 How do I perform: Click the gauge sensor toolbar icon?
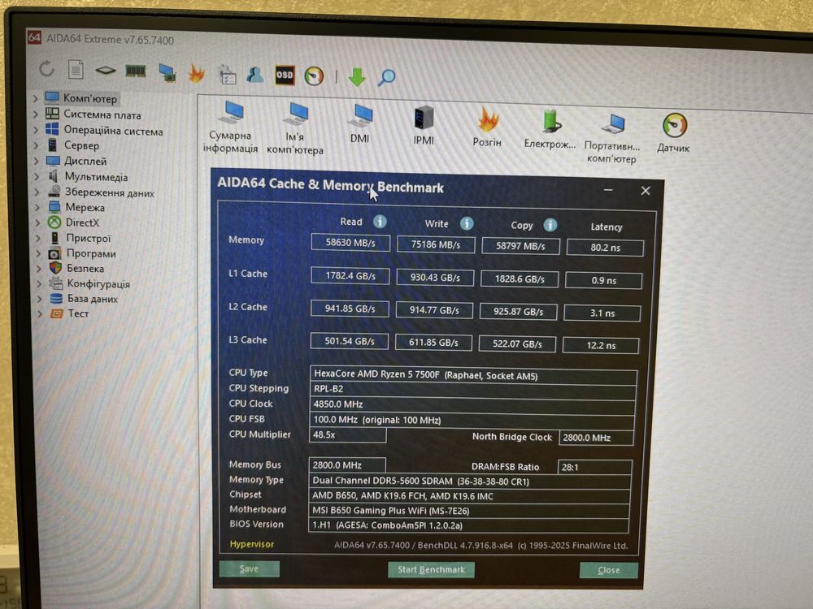tap(314, 76)
